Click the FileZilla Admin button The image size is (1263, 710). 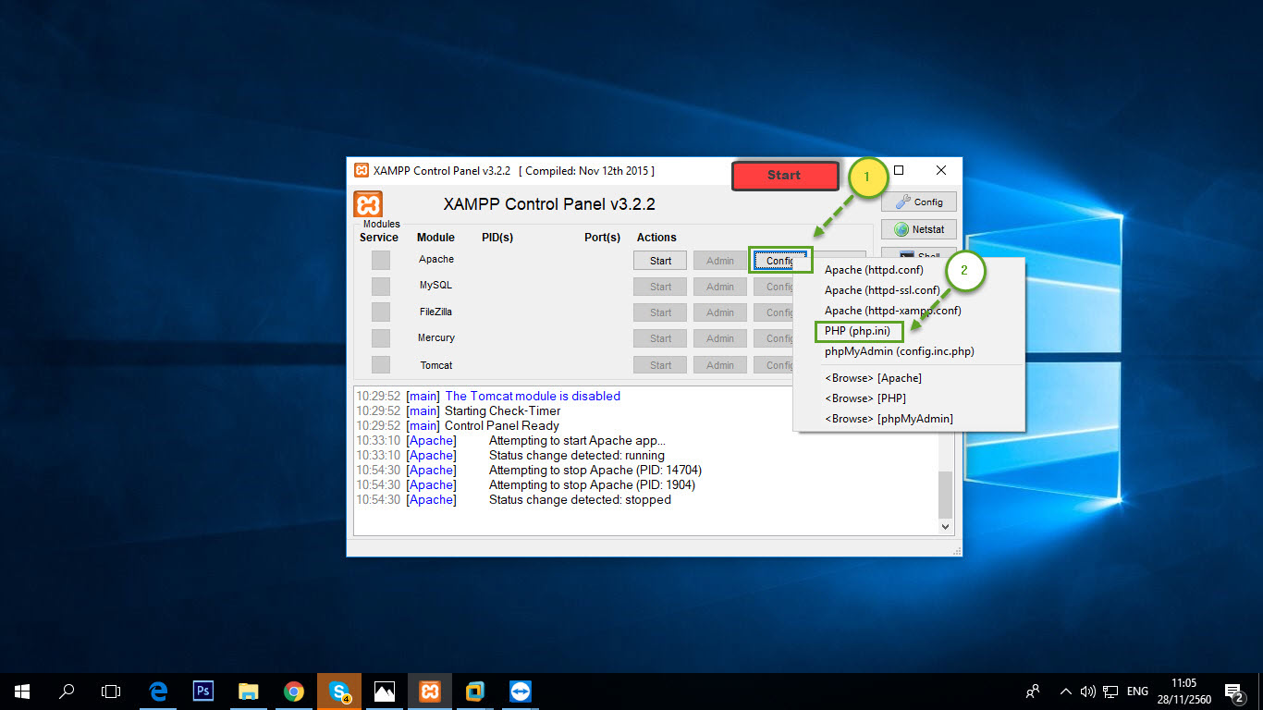click(x=720, y=312)
